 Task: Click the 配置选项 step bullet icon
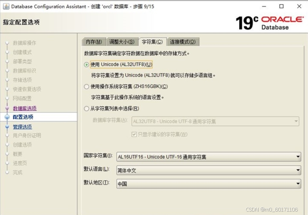(x=7, y=117)
